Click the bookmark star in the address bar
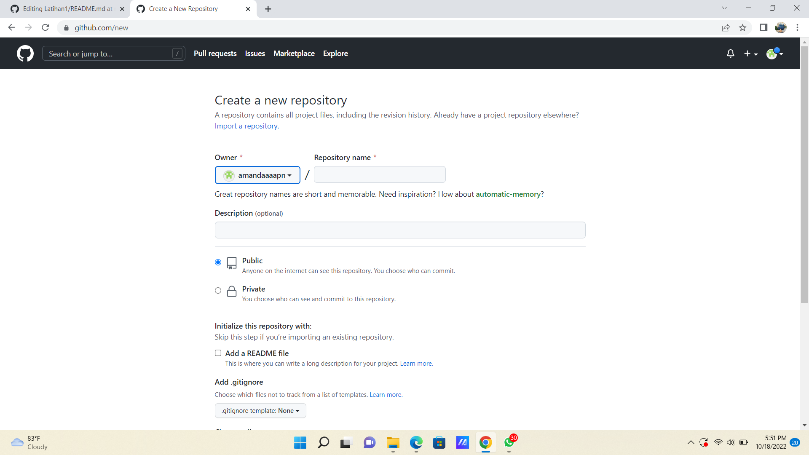This screenshot has width=809, height=455. tap(743, 28)
